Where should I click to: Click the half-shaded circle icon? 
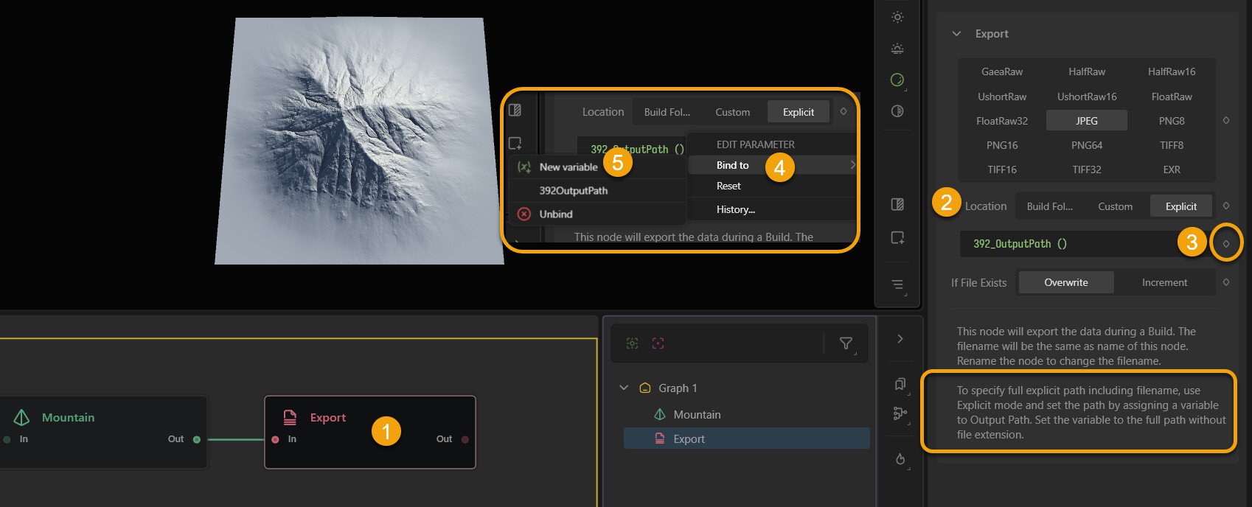[897, 111]
